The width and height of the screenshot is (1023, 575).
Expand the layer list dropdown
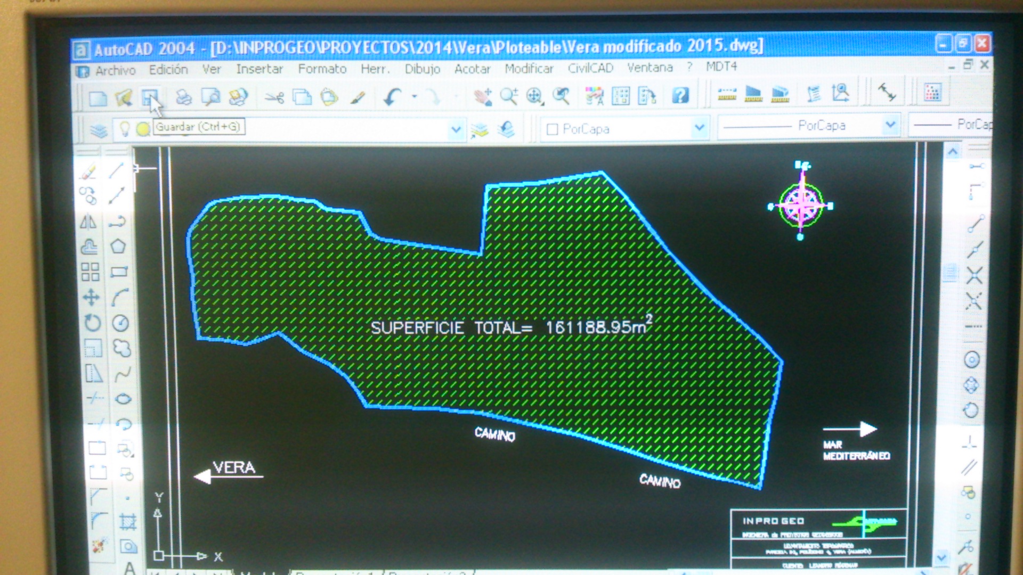coord(456,129)
